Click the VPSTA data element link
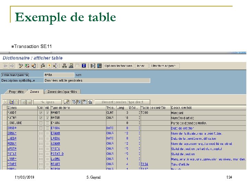 click(x=55, y=148)
